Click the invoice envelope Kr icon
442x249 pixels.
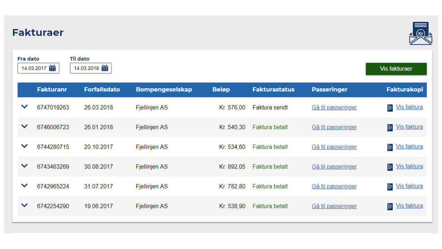tap(421, 33)
